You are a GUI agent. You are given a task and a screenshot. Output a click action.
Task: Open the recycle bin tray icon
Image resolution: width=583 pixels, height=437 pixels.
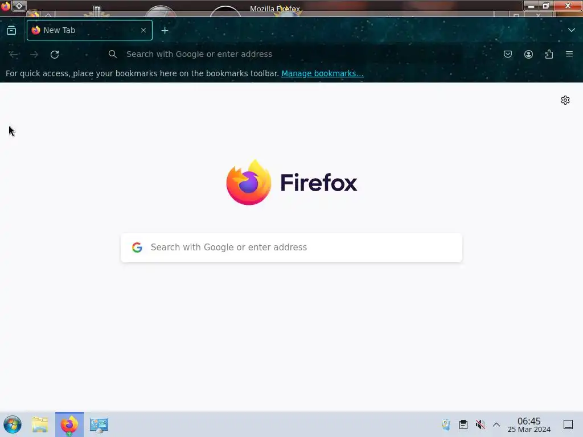446,424
